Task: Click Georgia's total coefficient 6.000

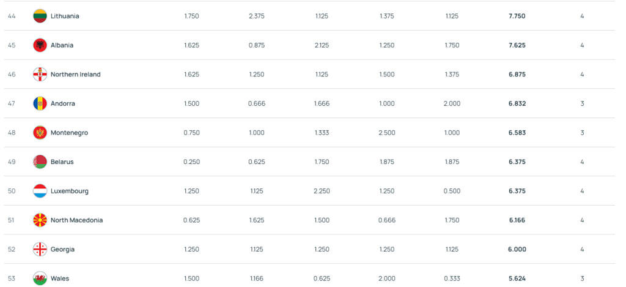Action: coord(517,250)
